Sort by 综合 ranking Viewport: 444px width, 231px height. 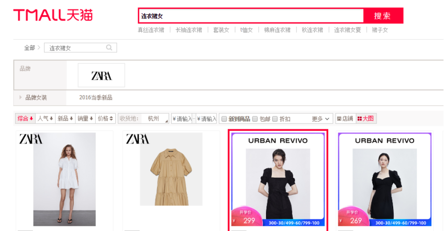tap(25, 118)
